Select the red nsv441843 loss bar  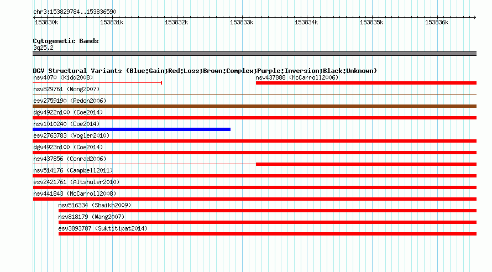click(x=254, y=199)
